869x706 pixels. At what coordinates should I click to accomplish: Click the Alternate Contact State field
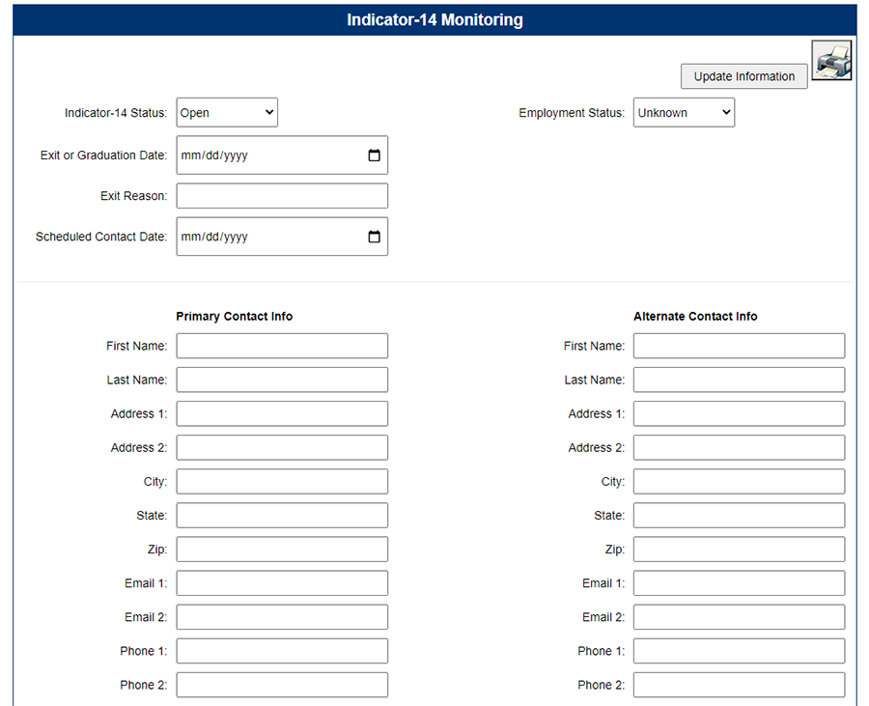click(739, 516)
